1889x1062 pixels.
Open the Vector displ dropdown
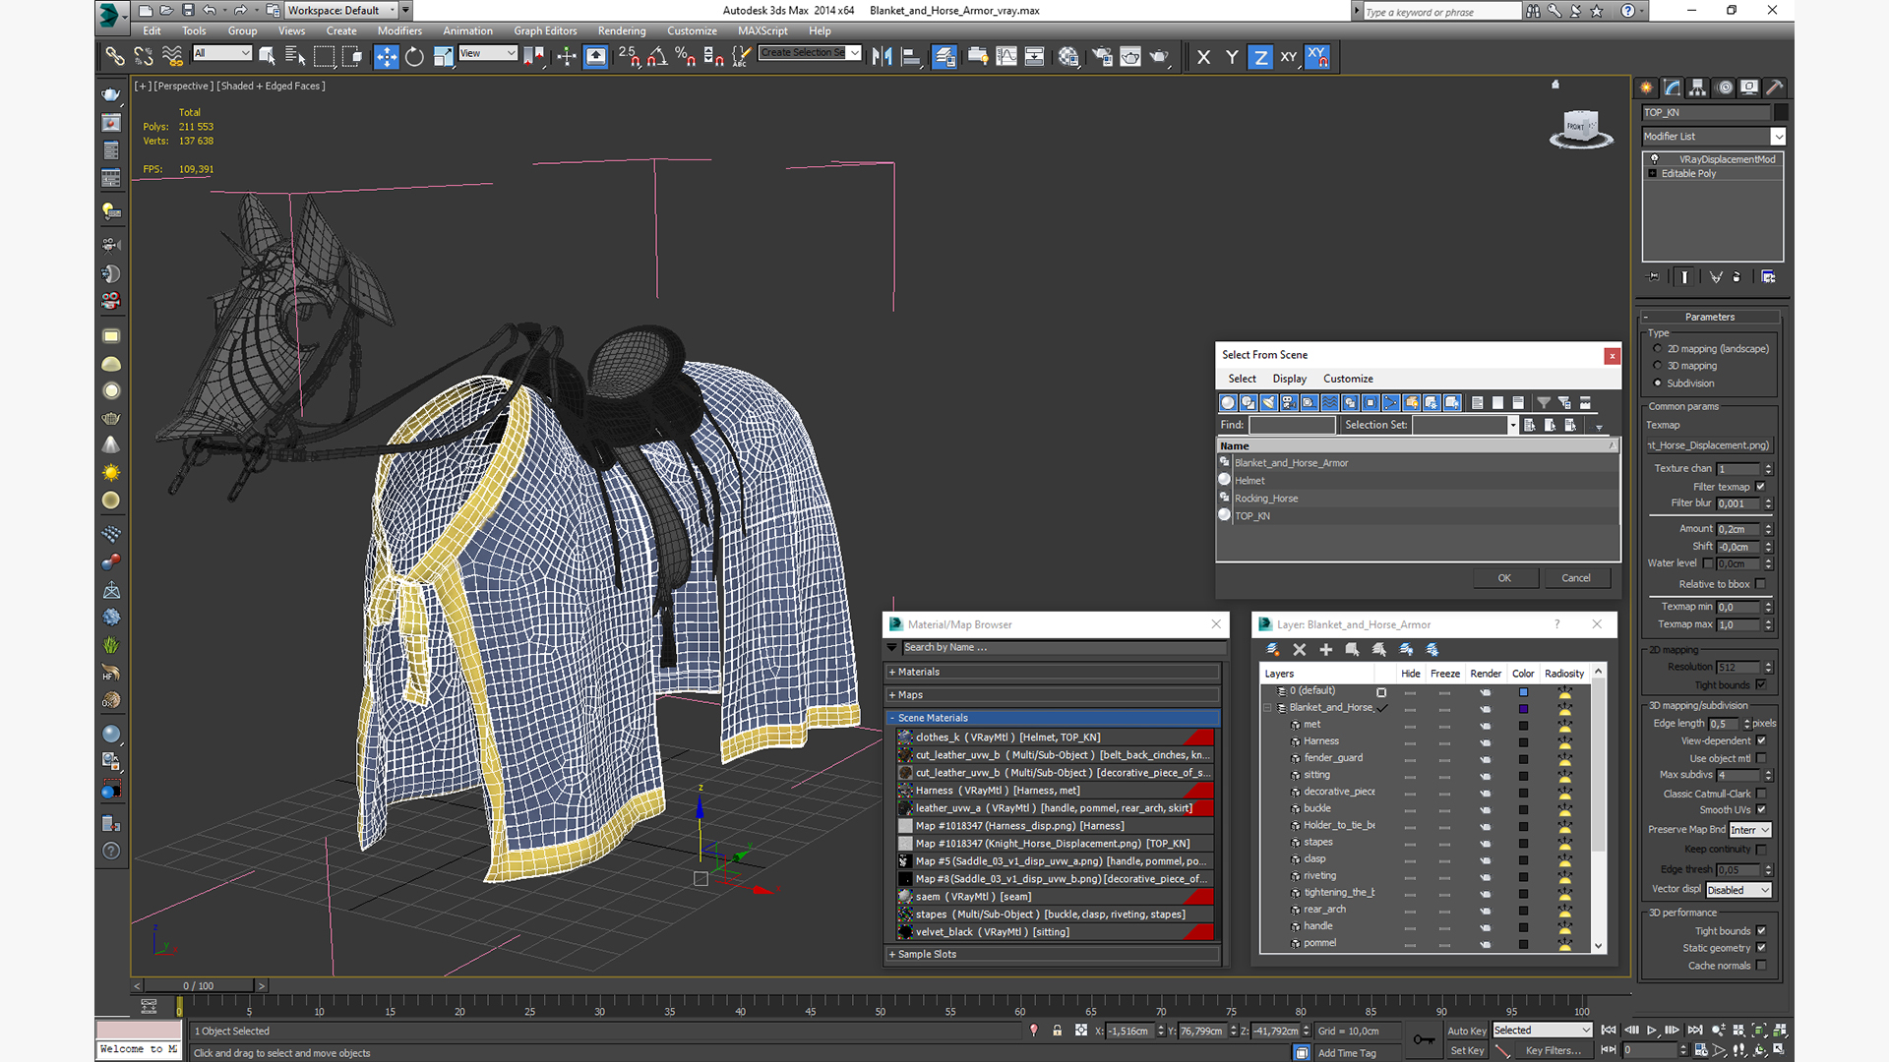pyautogui.click(x=1738, y=890)
